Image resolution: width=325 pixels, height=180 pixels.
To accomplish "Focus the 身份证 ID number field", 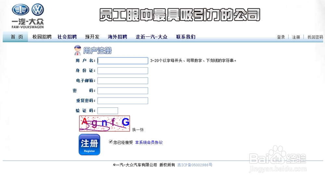I will tap(123, 71).
